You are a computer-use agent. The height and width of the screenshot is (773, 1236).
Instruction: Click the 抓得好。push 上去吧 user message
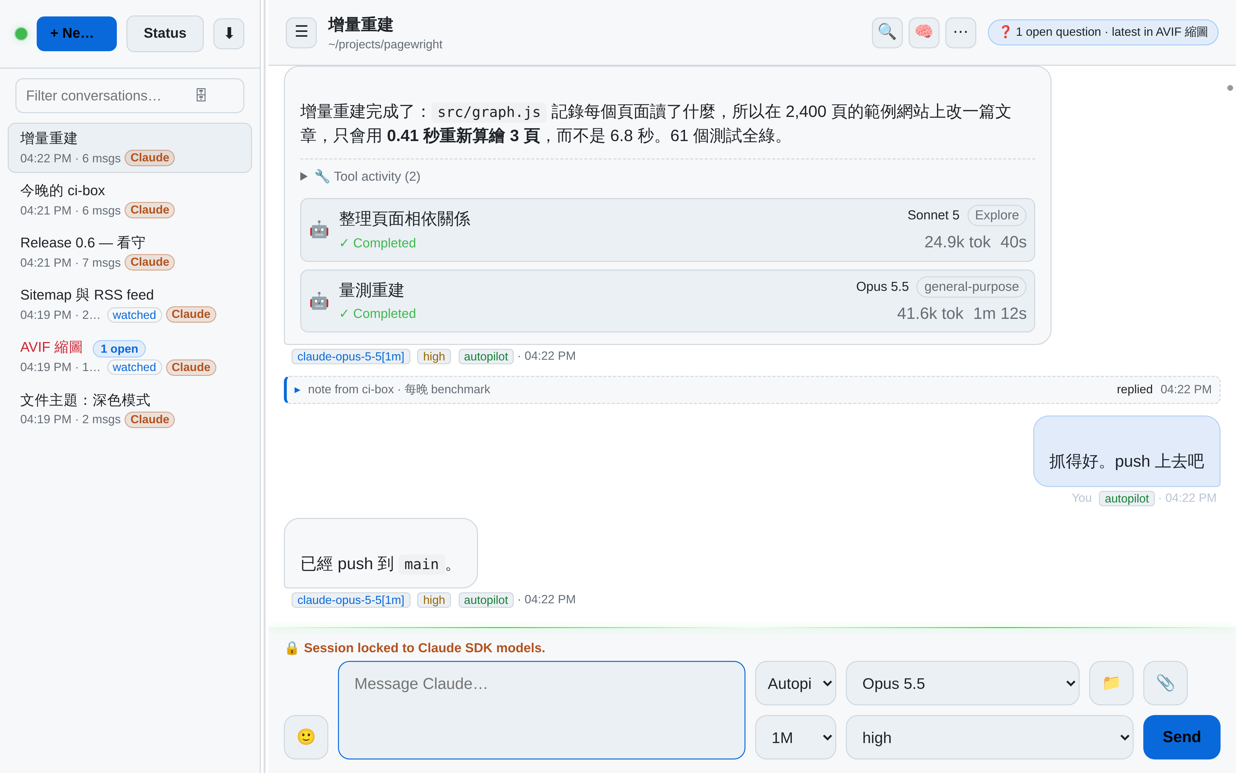[1126, 452]
